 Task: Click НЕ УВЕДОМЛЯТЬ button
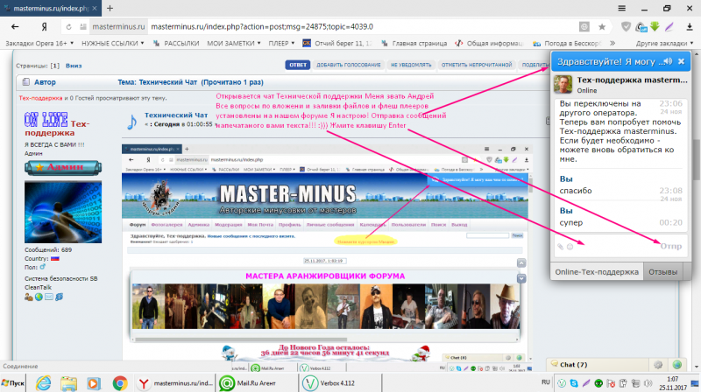(411, 65)
